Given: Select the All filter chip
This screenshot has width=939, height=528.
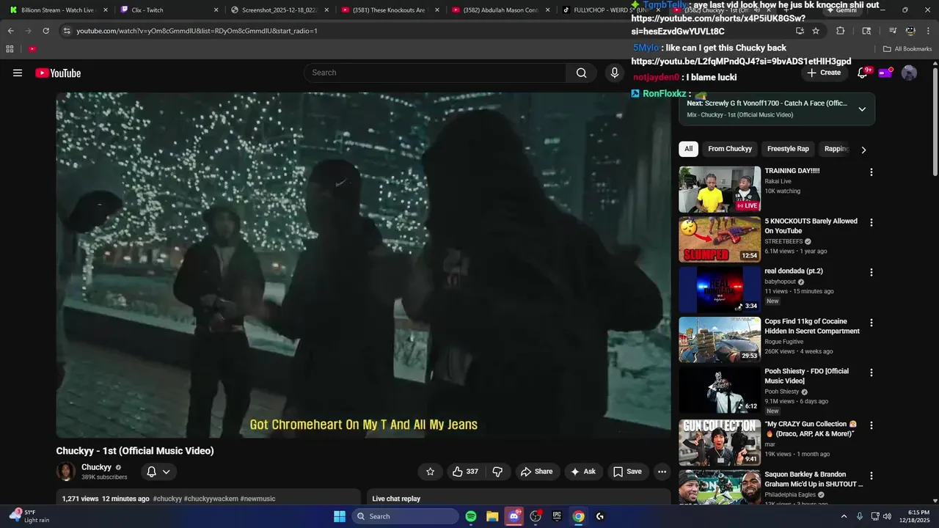Looking at the screenshot, I should (688, 149).
